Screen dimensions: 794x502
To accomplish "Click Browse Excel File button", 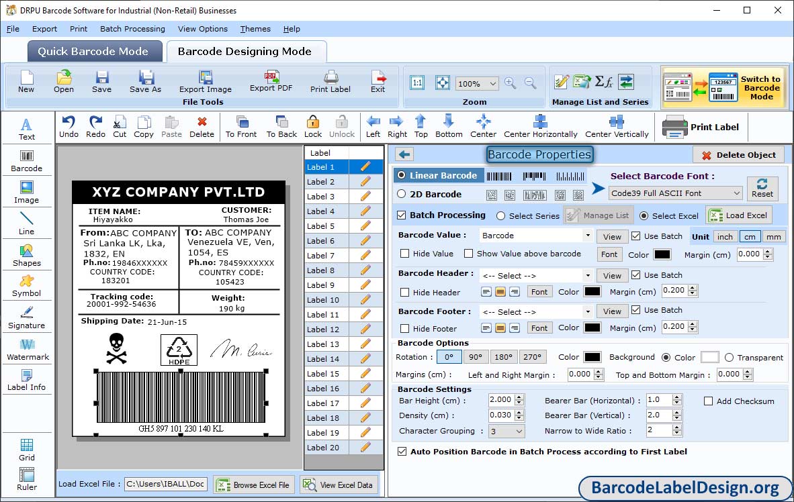I will [253, 485].
